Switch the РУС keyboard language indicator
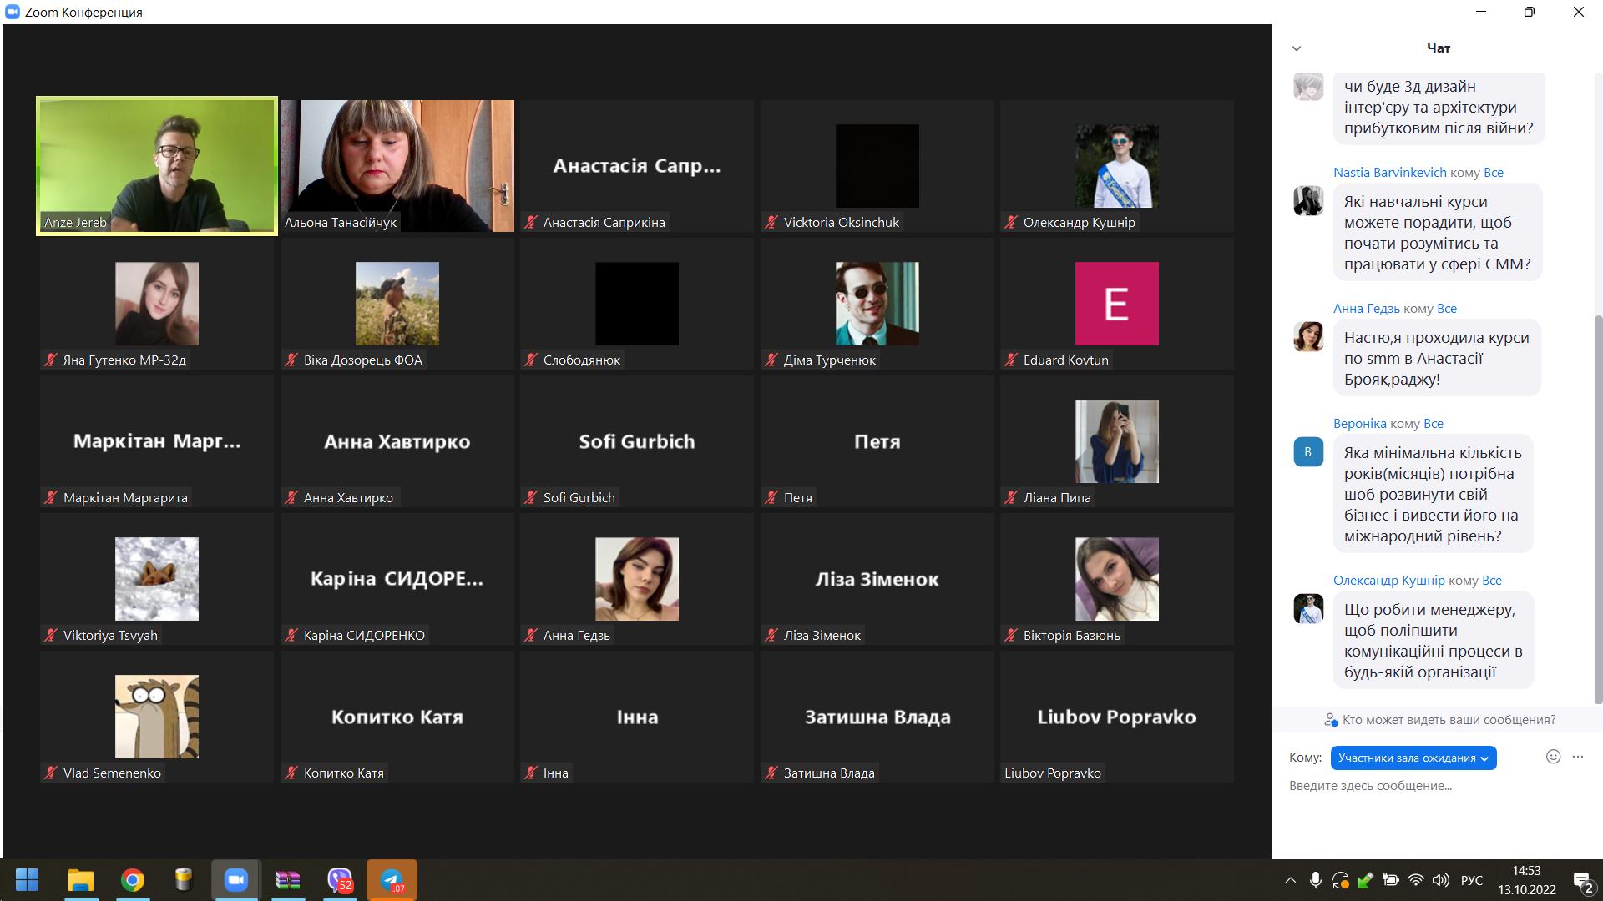1603x901 pixels. [x=1472, y=880]
